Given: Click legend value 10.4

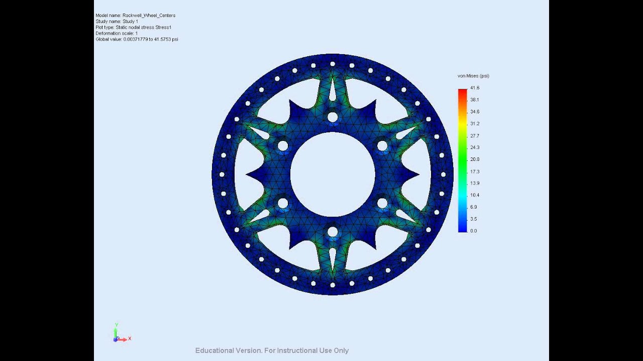Looking at the screenshot, I should (475, 195).
